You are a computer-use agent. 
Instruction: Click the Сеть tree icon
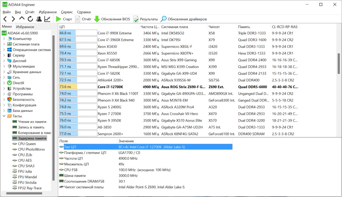tap(10, 77)
